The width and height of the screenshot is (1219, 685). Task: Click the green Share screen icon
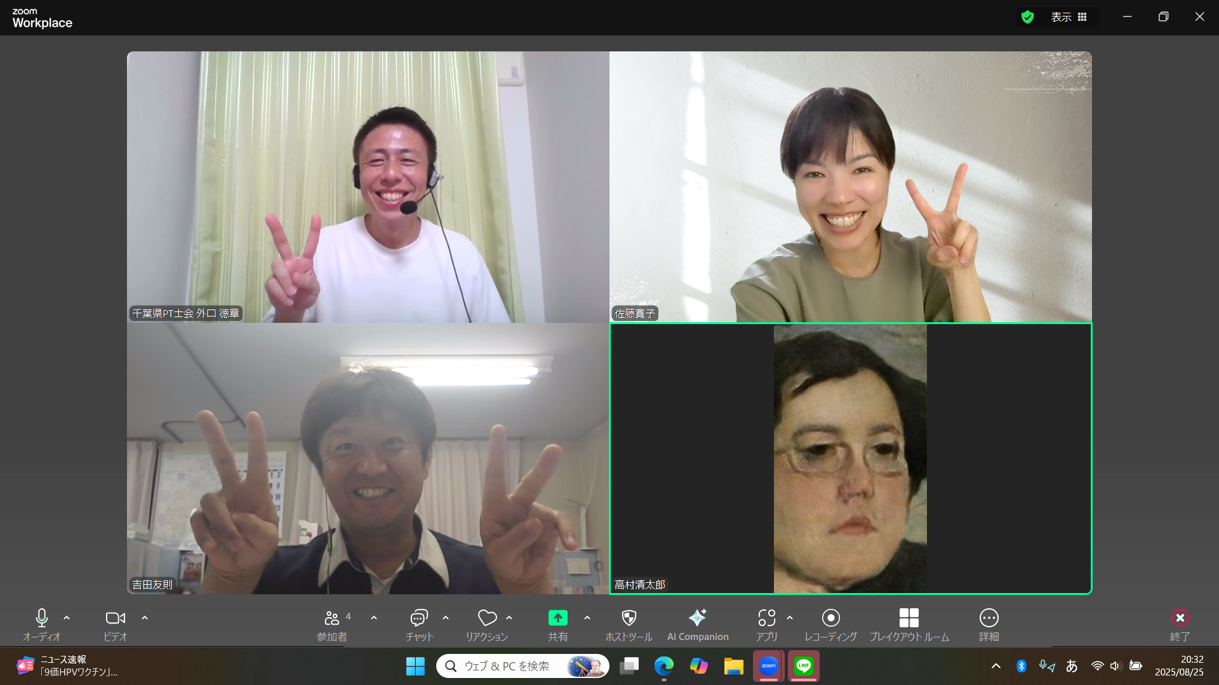[x=557, y=618]
